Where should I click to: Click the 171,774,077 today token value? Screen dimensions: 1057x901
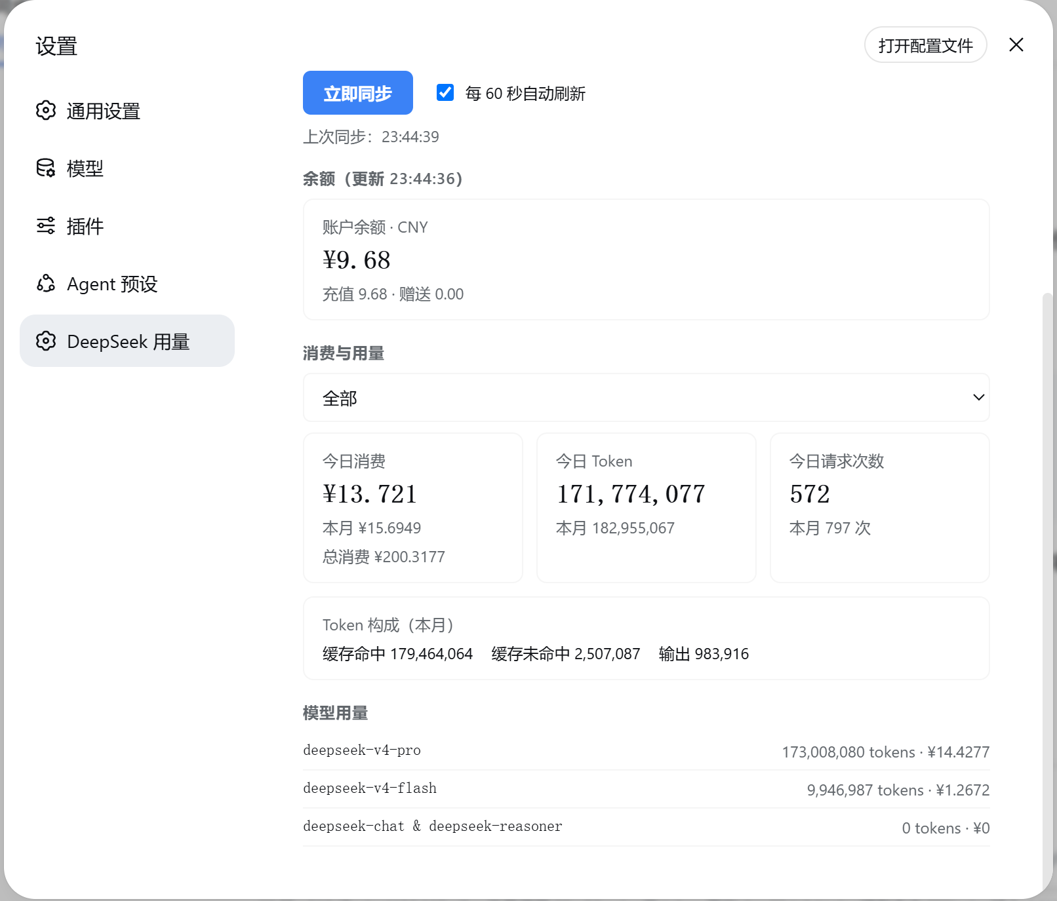631,494
